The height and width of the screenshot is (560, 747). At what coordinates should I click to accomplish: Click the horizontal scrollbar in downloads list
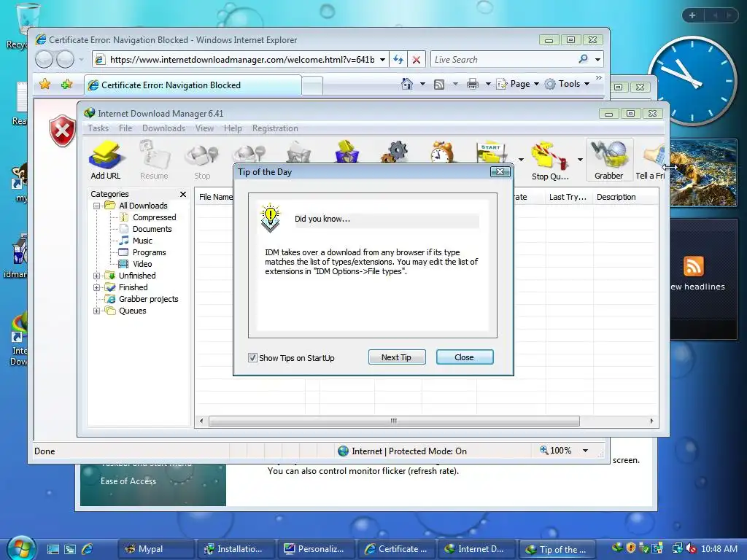coord(393,421)
